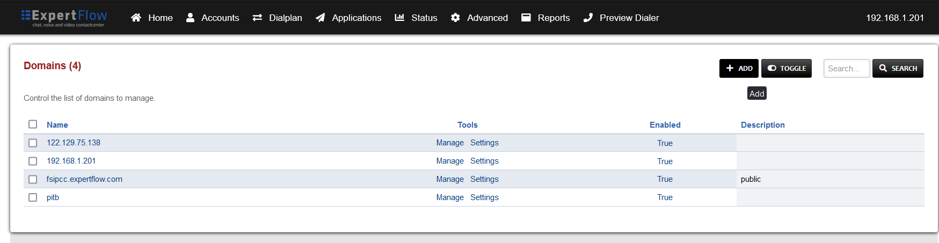Select the checkbox for domain 122.129.75.138
Screen dimensions: 939x243
tap(33, 143)
